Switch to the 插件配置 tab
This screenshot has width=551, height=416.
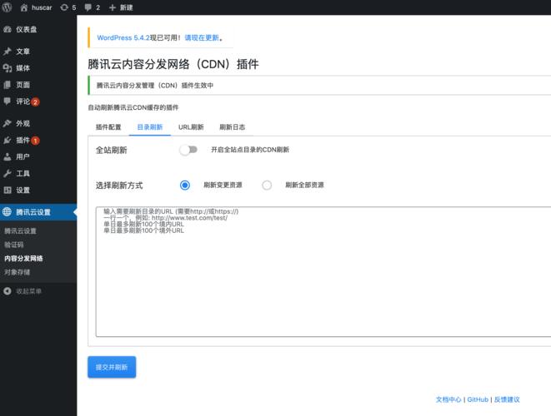pos(108,127)
